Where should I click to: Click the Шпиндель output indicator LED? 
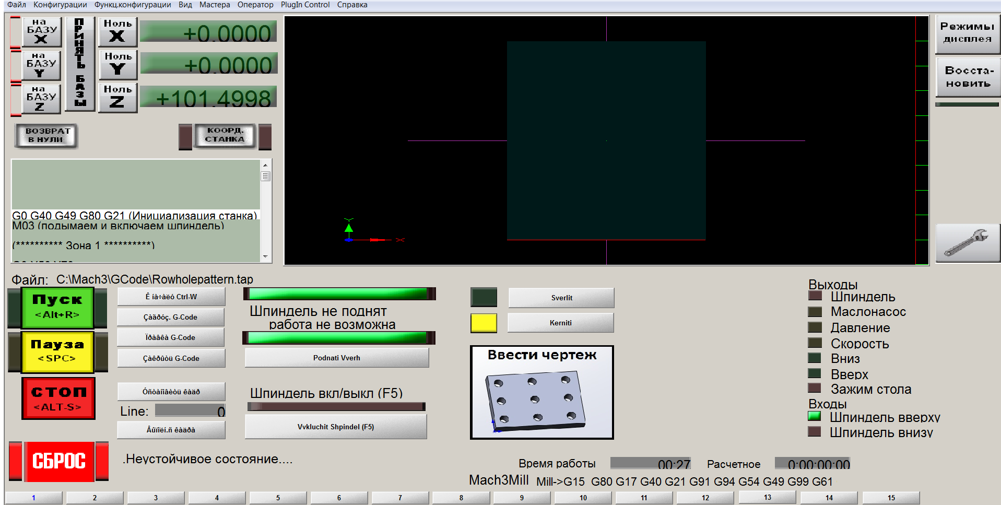pos(815,296)
